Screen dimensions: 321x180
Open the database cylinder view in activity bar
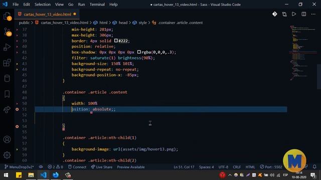pos(7,78)
